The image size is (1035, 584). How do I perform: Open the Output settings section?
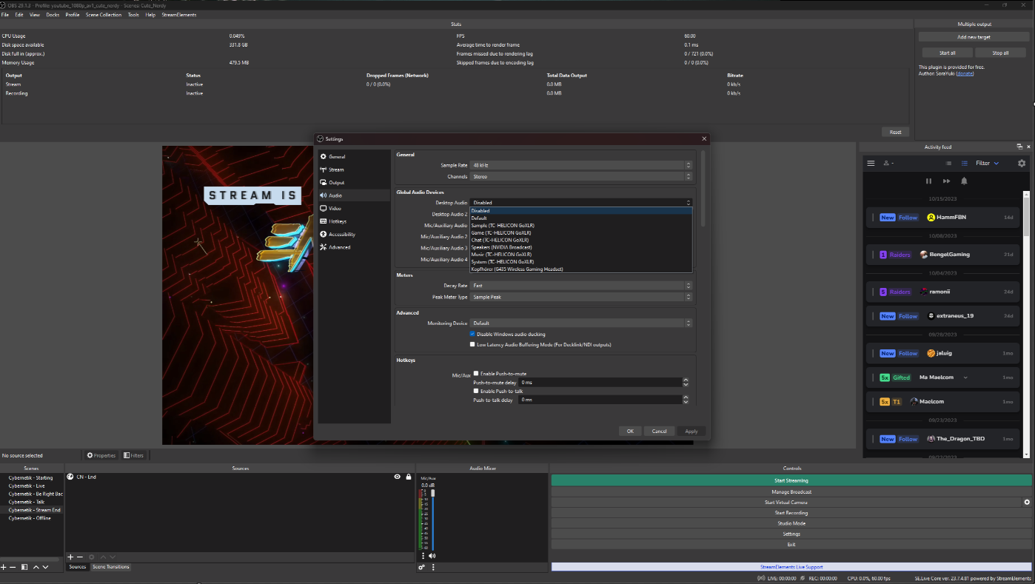point(354,183)
